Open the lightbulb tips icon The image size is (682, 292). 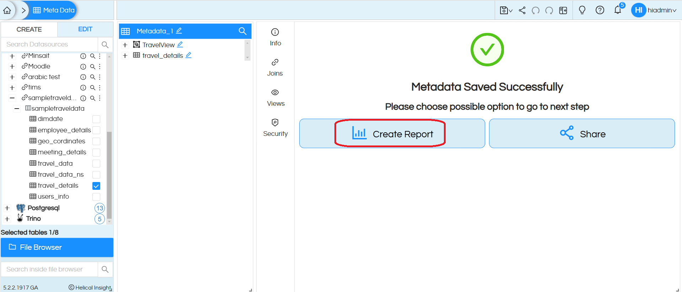coord(582,10)
